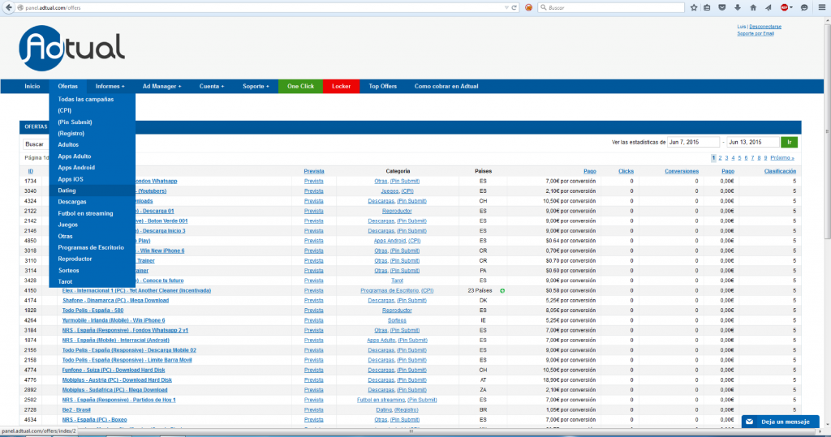Viewport: 831px width, 437px height.
Task: Expand the Ad Manager + menu
Action: [161, 86]
